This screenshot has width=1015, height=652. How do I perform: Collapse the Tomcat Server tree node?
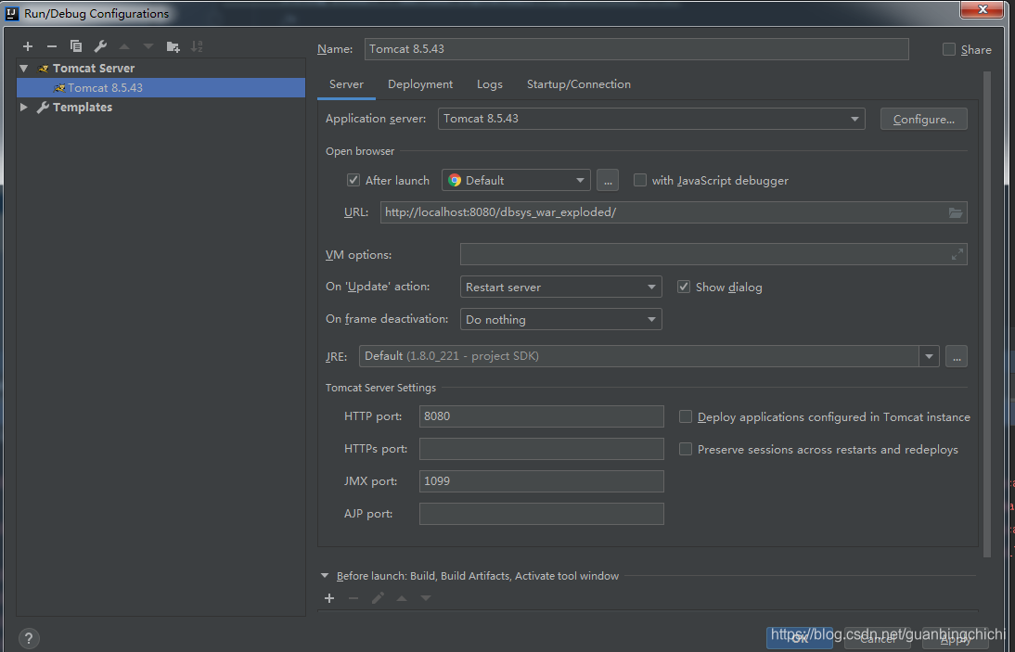pos(24,68)
